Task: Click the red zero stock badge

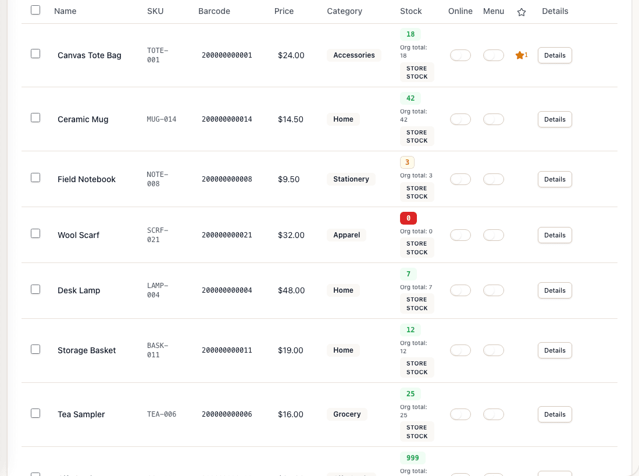Action: [x=408, y=218]
